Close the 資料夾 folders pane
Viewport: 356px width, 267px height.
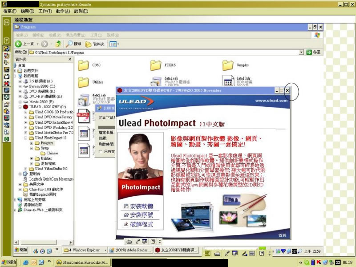pos(70,59)
